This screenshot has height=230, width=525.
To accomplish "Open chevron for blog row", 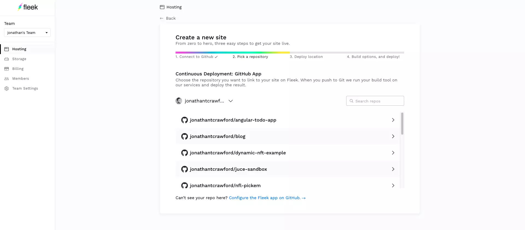I will click(393, 136).
